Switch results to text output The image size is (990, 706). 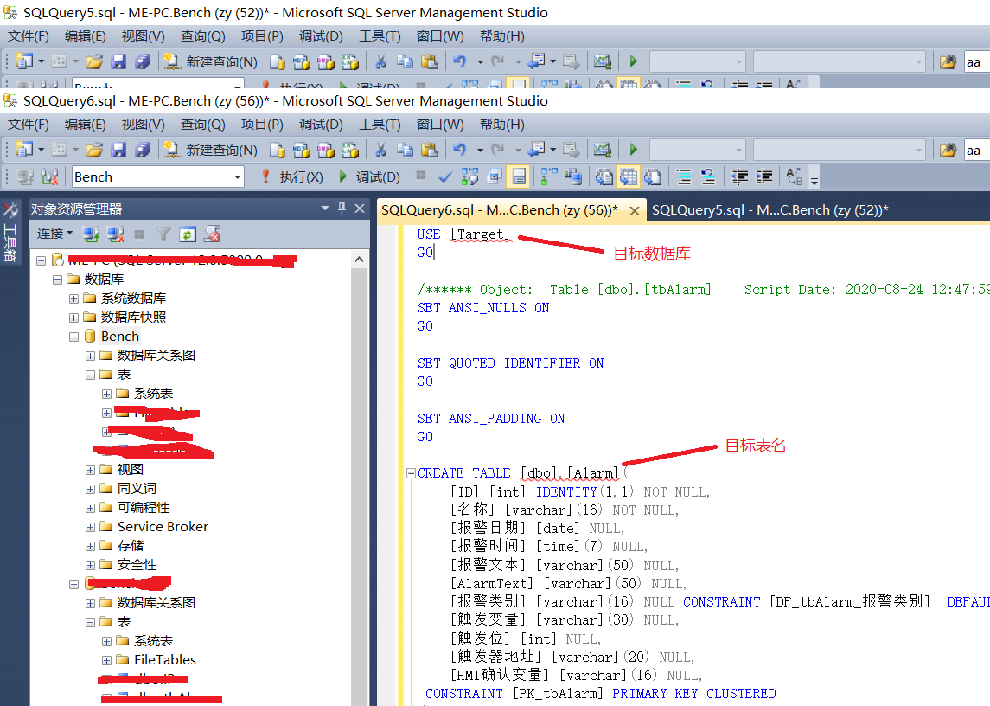pos(604,177)
